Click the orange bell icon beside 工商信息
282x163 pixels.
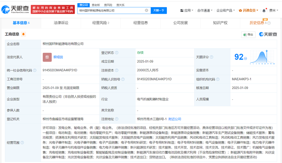pyautogui.click(x=23, y=35)
